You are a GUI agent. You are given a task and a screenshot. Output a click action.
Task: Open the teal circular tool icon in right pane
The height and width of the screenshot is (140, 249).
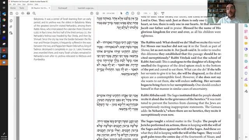pos(246,61)
